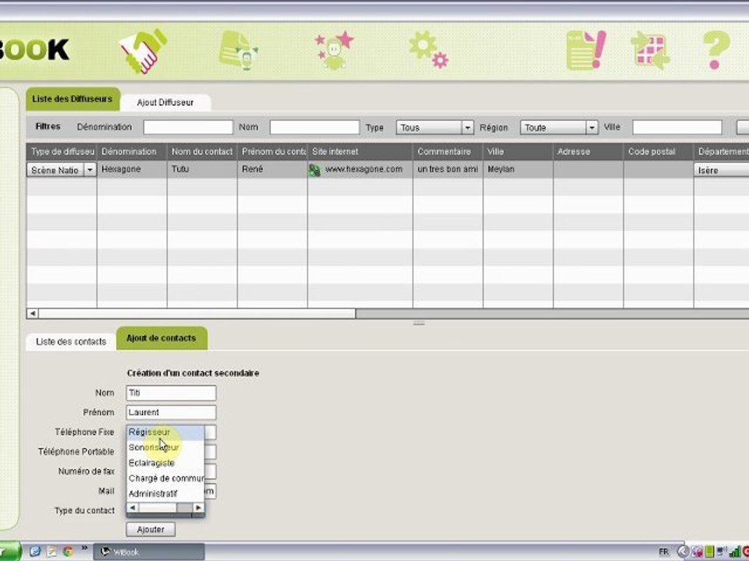Open the Isère département dropdown in the row
This screenshot has width=749, height=561.
pyautogui.click(x=721, y=171)
